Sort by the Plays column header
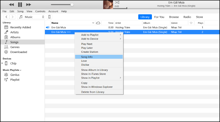The image size is (220, 122). (200, 23)
